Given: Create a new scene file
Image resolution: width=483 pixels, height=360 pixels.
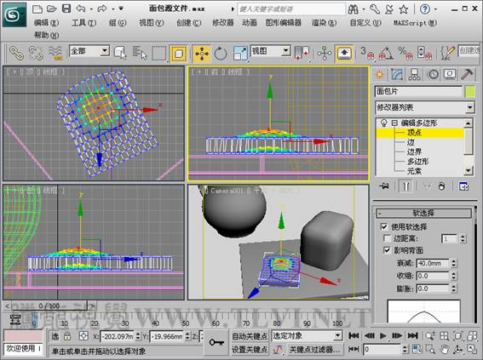Looking at the screenshot, I should tap(37, 9).
